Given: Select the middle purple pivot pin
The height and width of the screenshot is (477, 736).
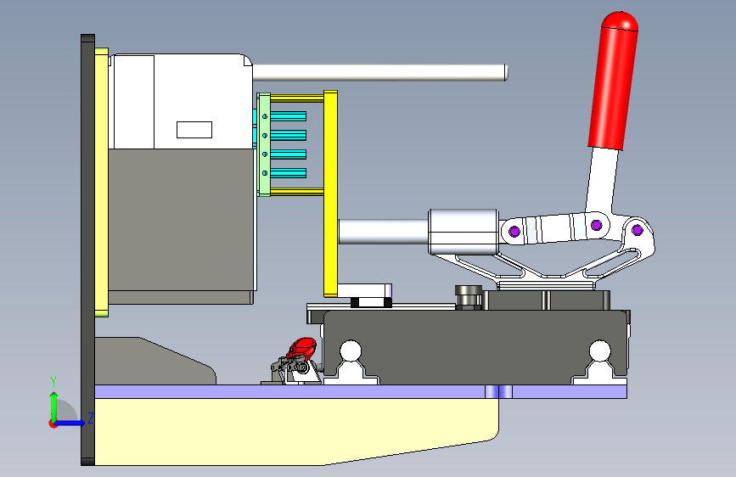Looking at the screenshot, I should [x=597, y=225].
